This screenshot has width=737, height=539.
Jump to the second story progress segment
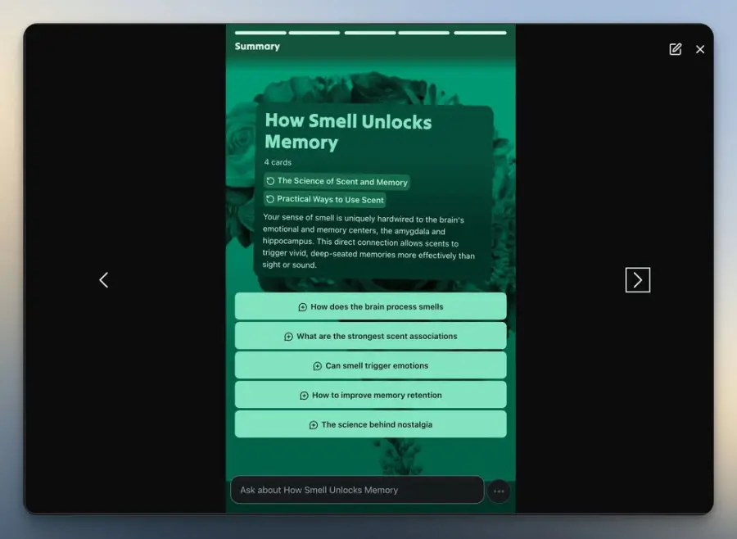[314, 33]
